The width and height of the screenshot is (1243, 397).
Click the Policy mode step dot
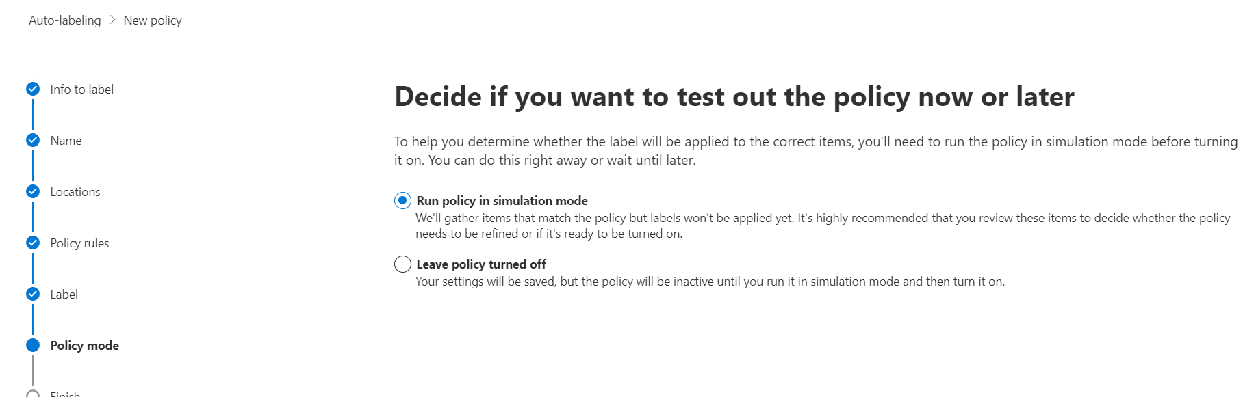point(33,345)
